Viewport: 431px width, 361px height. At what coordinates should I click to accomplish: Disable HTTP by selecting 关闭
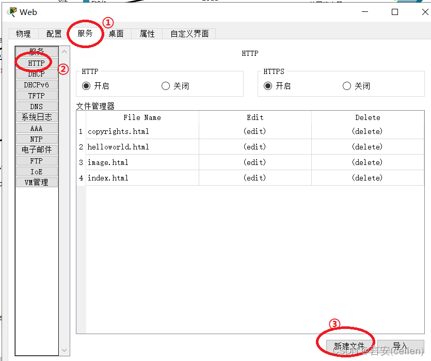pos(165,85)
